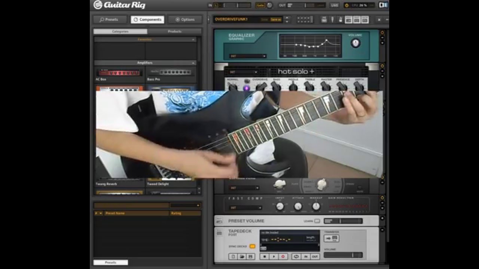Viewport: 479px width, 269px height.
Task: Enable the Preset Volume Learn button
Action: pos(317,221)
